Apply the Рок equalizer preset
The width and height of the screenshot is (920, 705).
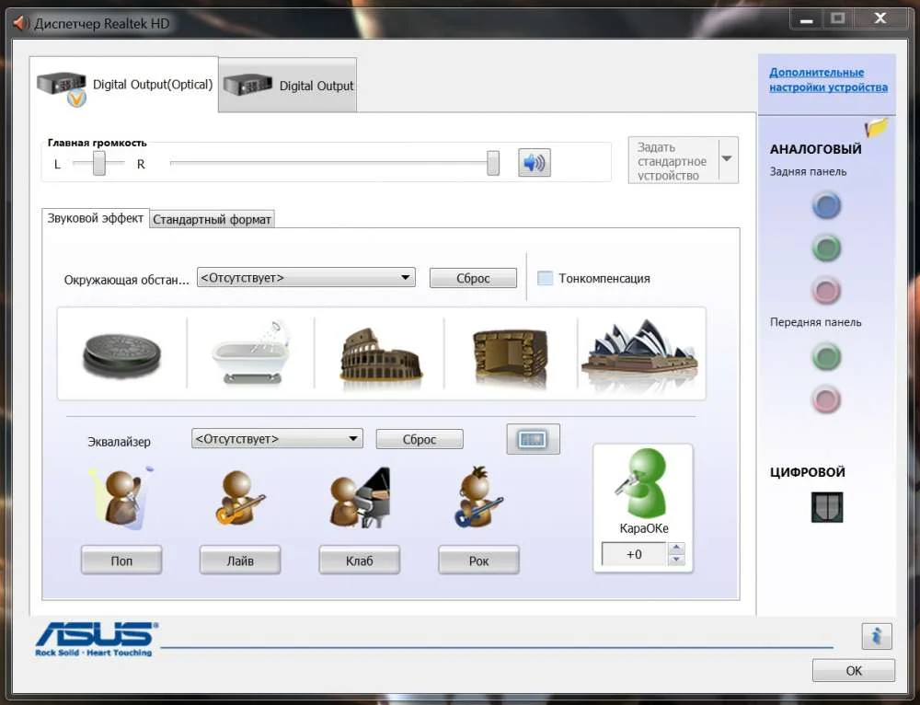tap(478, 561)
